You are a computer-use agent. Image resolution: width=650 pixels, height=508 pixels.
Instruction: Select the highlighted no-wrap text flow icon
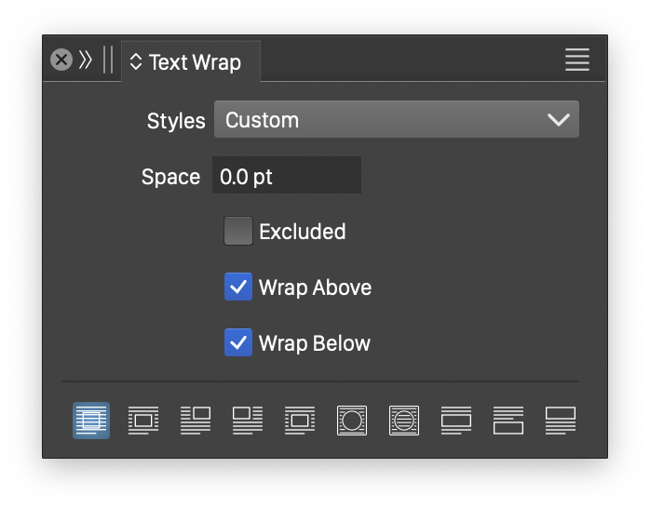[91, 421]
